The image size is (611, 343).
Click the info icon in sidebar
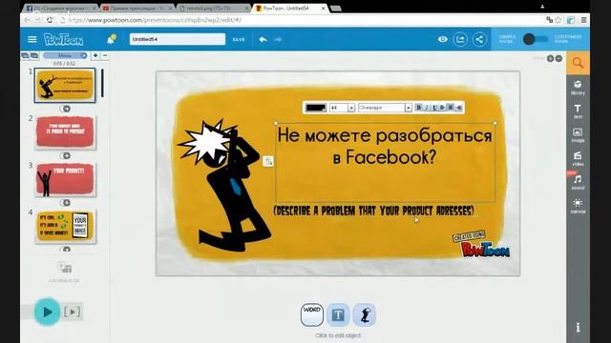coord(578,327)
